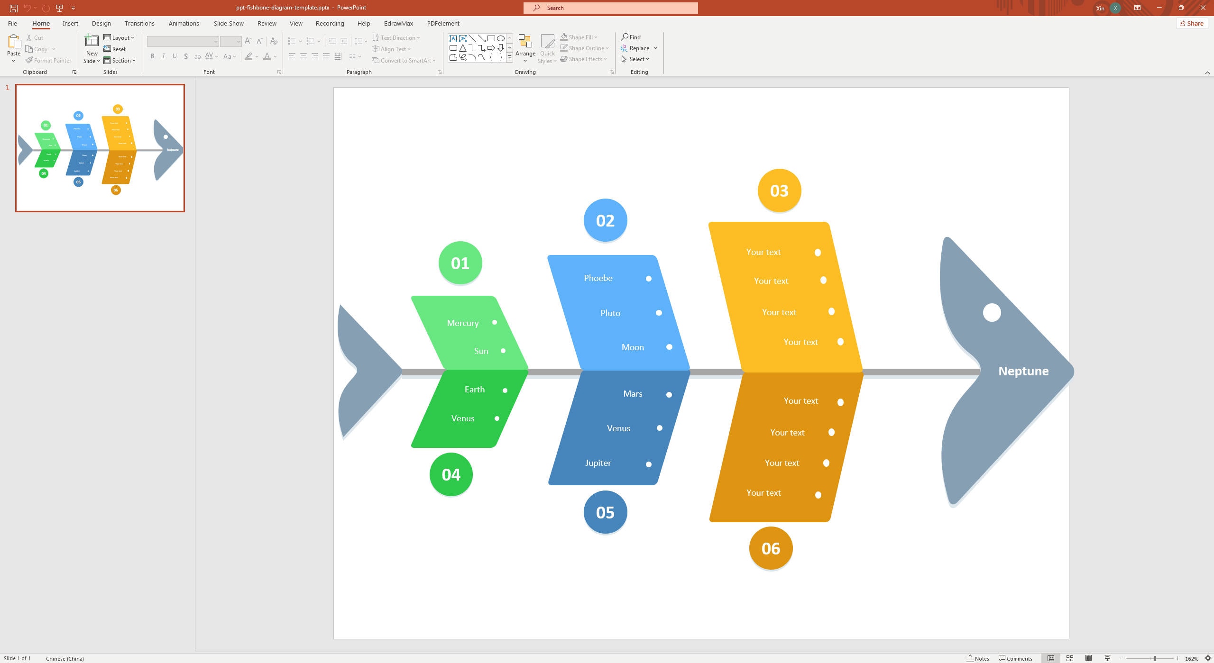Click the Share button
This screenshot has width=1214, height=663.
coord(1192,23)
